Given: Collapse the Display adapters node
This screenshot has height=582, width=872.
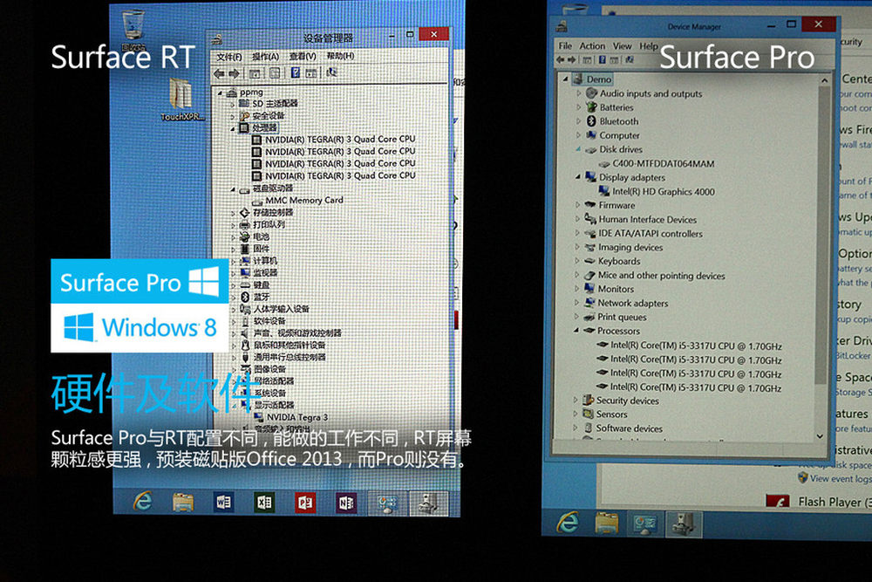Looking at the screenshot, I should tap(578, 177).
